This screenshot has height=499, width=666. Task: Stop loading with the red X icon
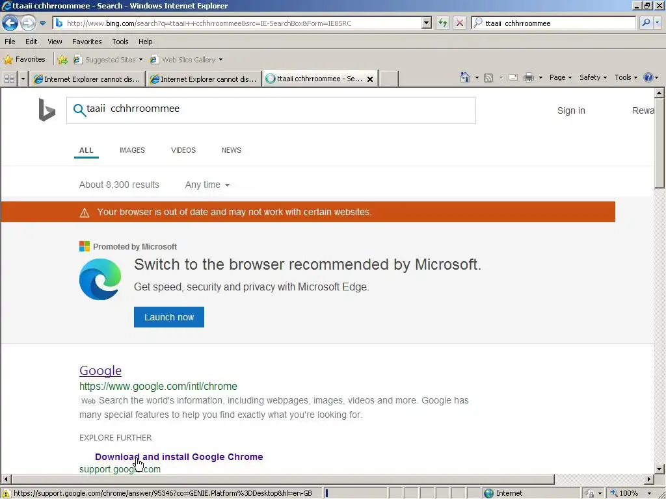coord(460,23)
